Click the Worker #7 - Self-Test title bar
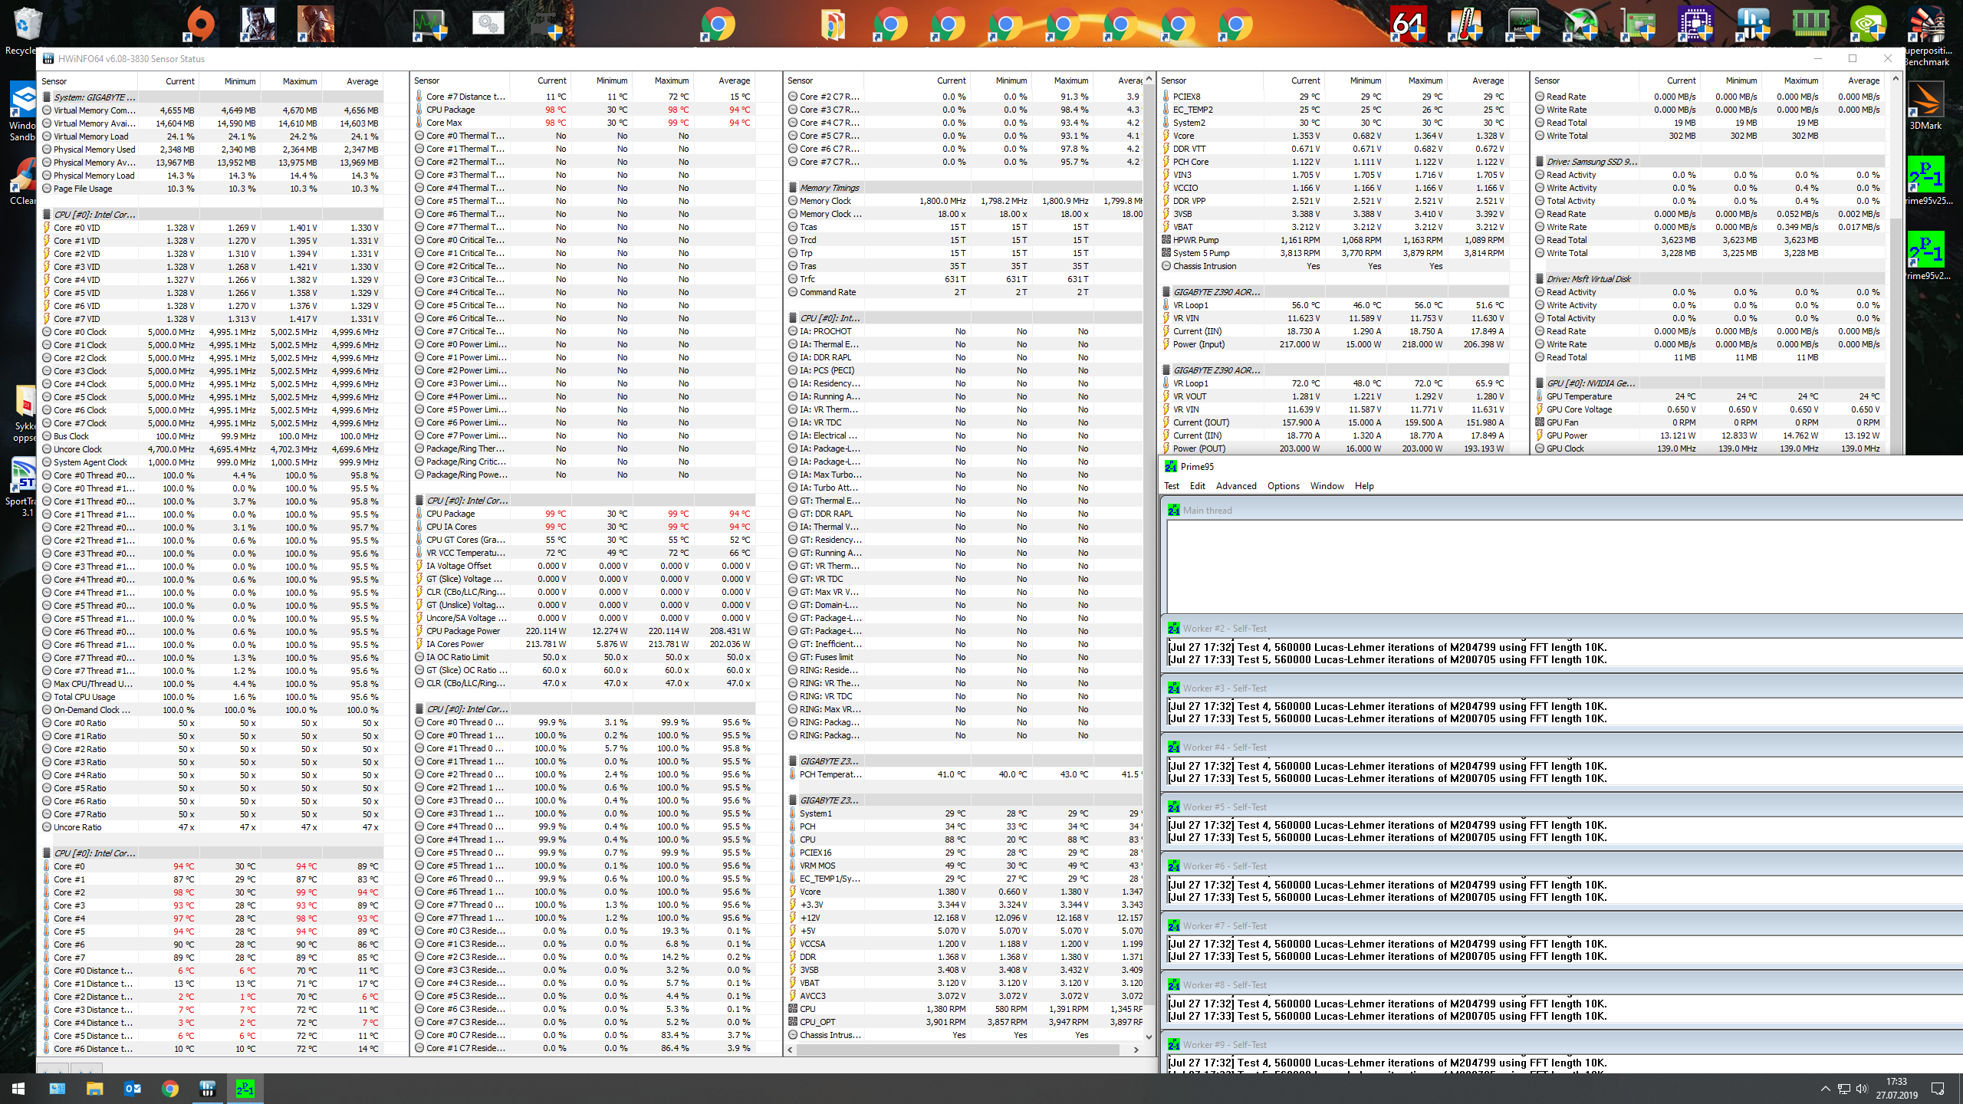Viewport: 1963px width, 1104px height. pos(1563,926)
